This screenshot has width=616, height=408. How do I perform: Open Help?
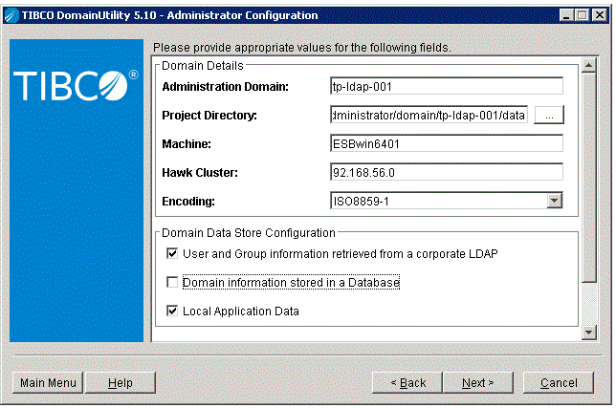tap(121, 382)
